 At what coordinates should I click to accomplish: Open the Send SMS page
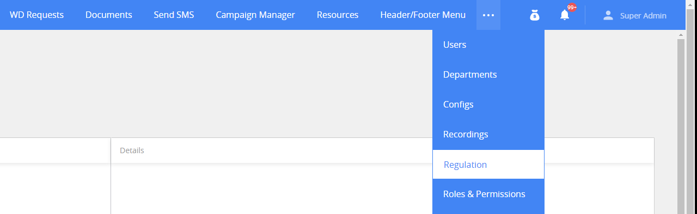(174, 15)
